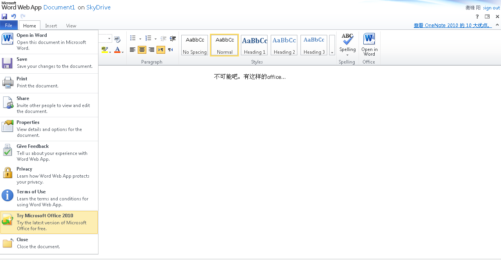The image size is (501, 260).
Task: Expand the Styles gallery more arrow
Action: point(332,45)
